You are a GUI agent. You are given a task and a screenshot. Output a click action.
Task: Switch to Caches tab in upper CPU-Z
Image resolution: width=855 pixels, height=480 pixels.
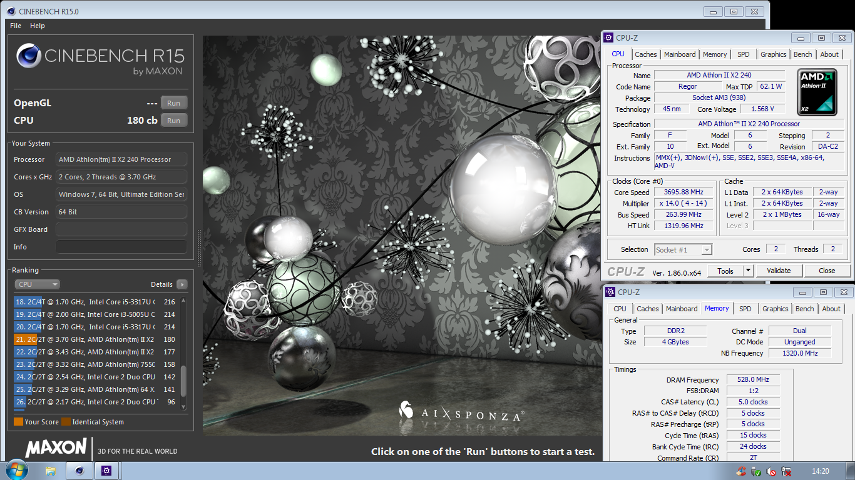646,54
